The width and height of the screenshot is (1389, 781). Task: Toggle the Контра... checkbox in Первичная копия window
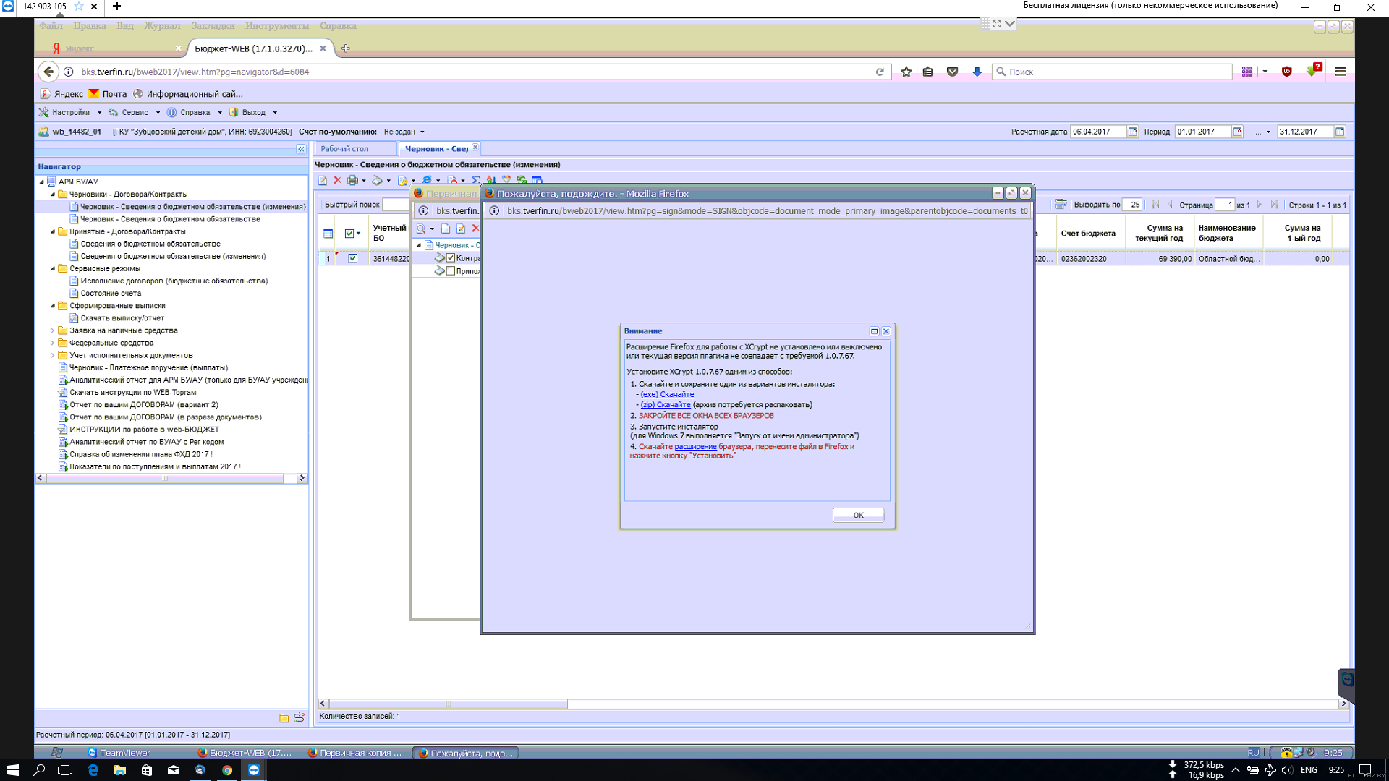[451, 258]
